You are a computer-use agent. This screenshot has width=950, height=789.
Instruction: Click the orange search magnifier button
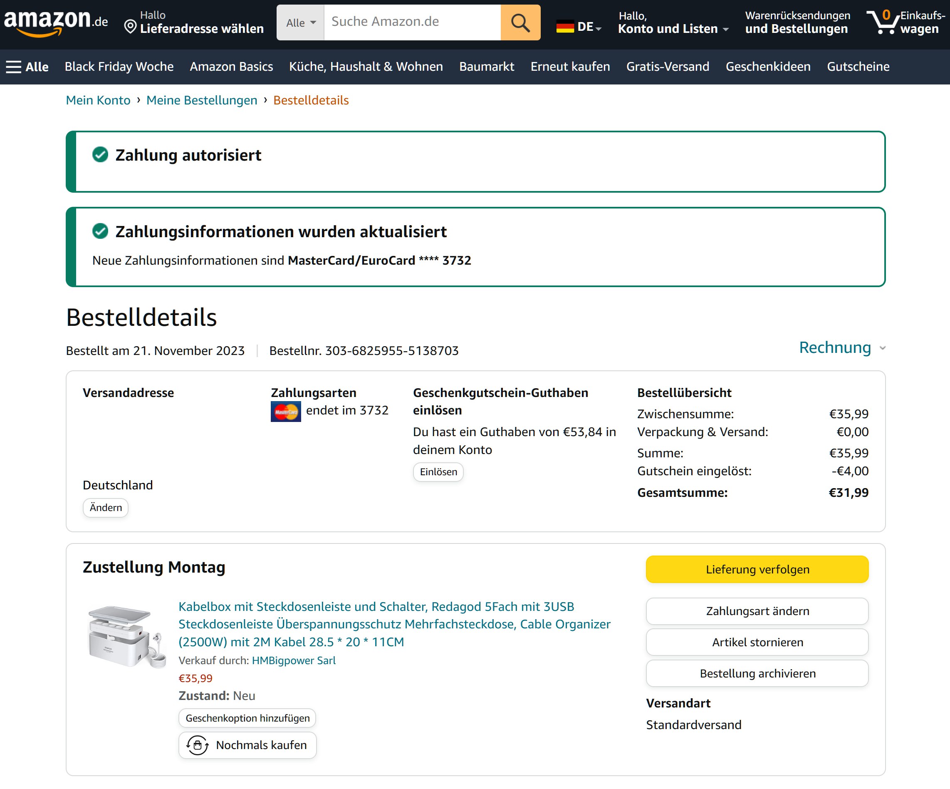tap(520, 22)
